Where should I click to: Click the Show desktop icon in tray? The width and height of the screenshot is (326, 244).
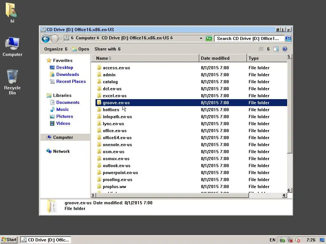click(x=322, y=240)
